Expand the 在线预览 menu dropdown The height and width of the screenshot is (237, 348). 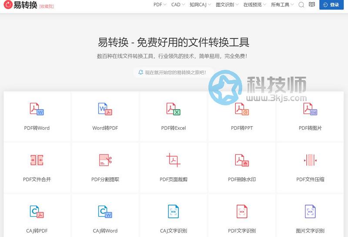coord(255,5)
